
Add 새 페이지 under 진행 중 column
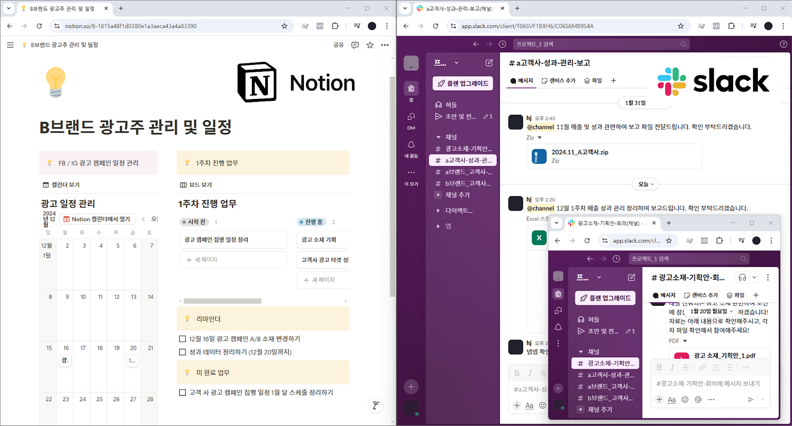tap(323, 280)
